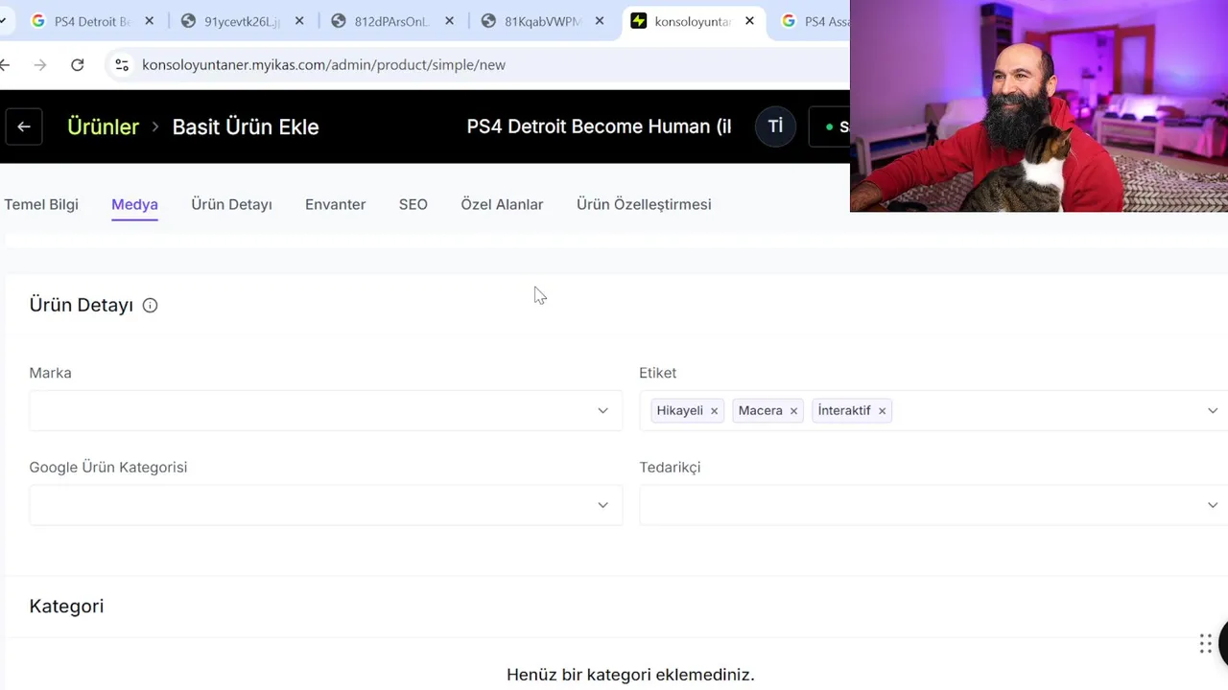The image size is (1228, 690).
Task: Click the grid dots icon at bottom right
Action: click(x=1206, y=644)
